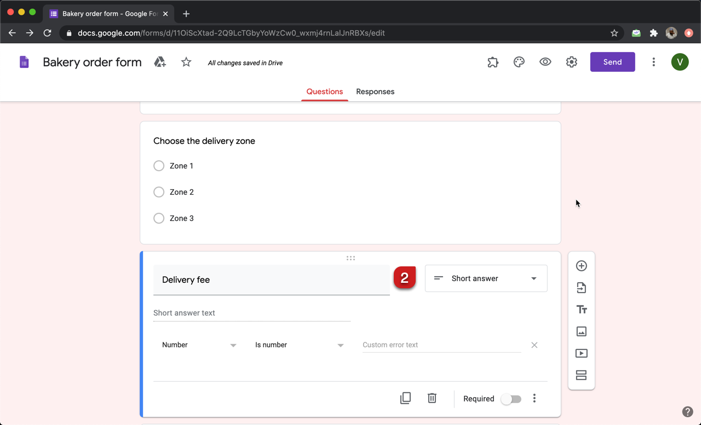
Task: Open the Short answer type dropdown
Action: click(486, 278)
